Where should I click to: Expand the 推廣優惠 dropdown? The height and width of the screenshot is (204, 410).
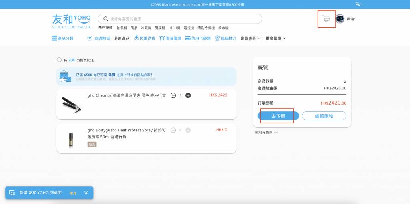276,38
